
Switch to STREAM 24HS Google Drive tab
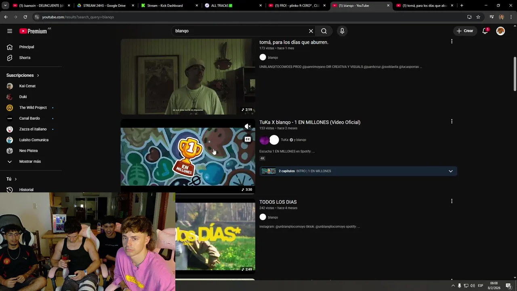point(105,6)
